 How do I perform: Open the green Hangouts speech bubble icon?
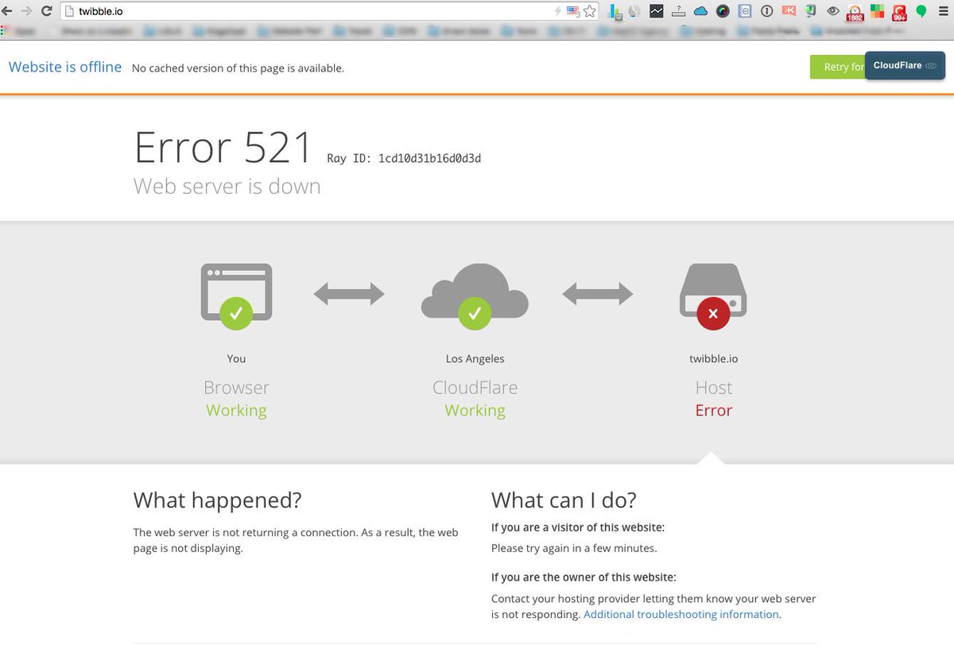click(x=921, y=11)
